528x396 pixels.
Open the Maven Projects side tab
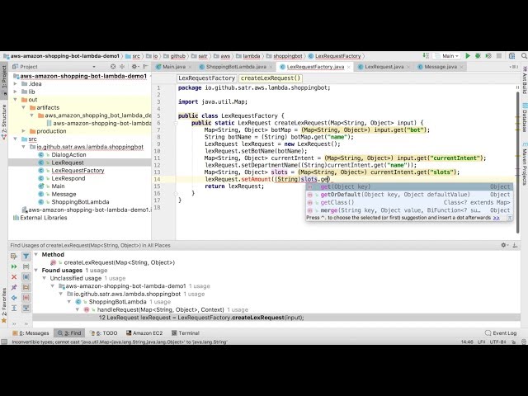click(525, 163)
